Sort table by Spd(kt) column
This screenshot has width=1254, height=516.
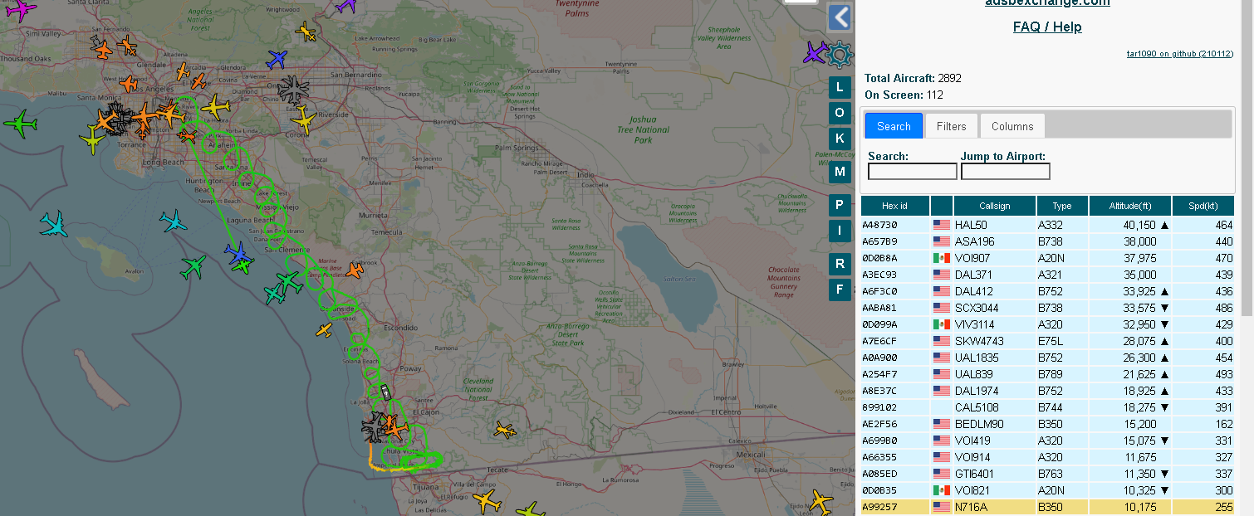pos(1203,206)
